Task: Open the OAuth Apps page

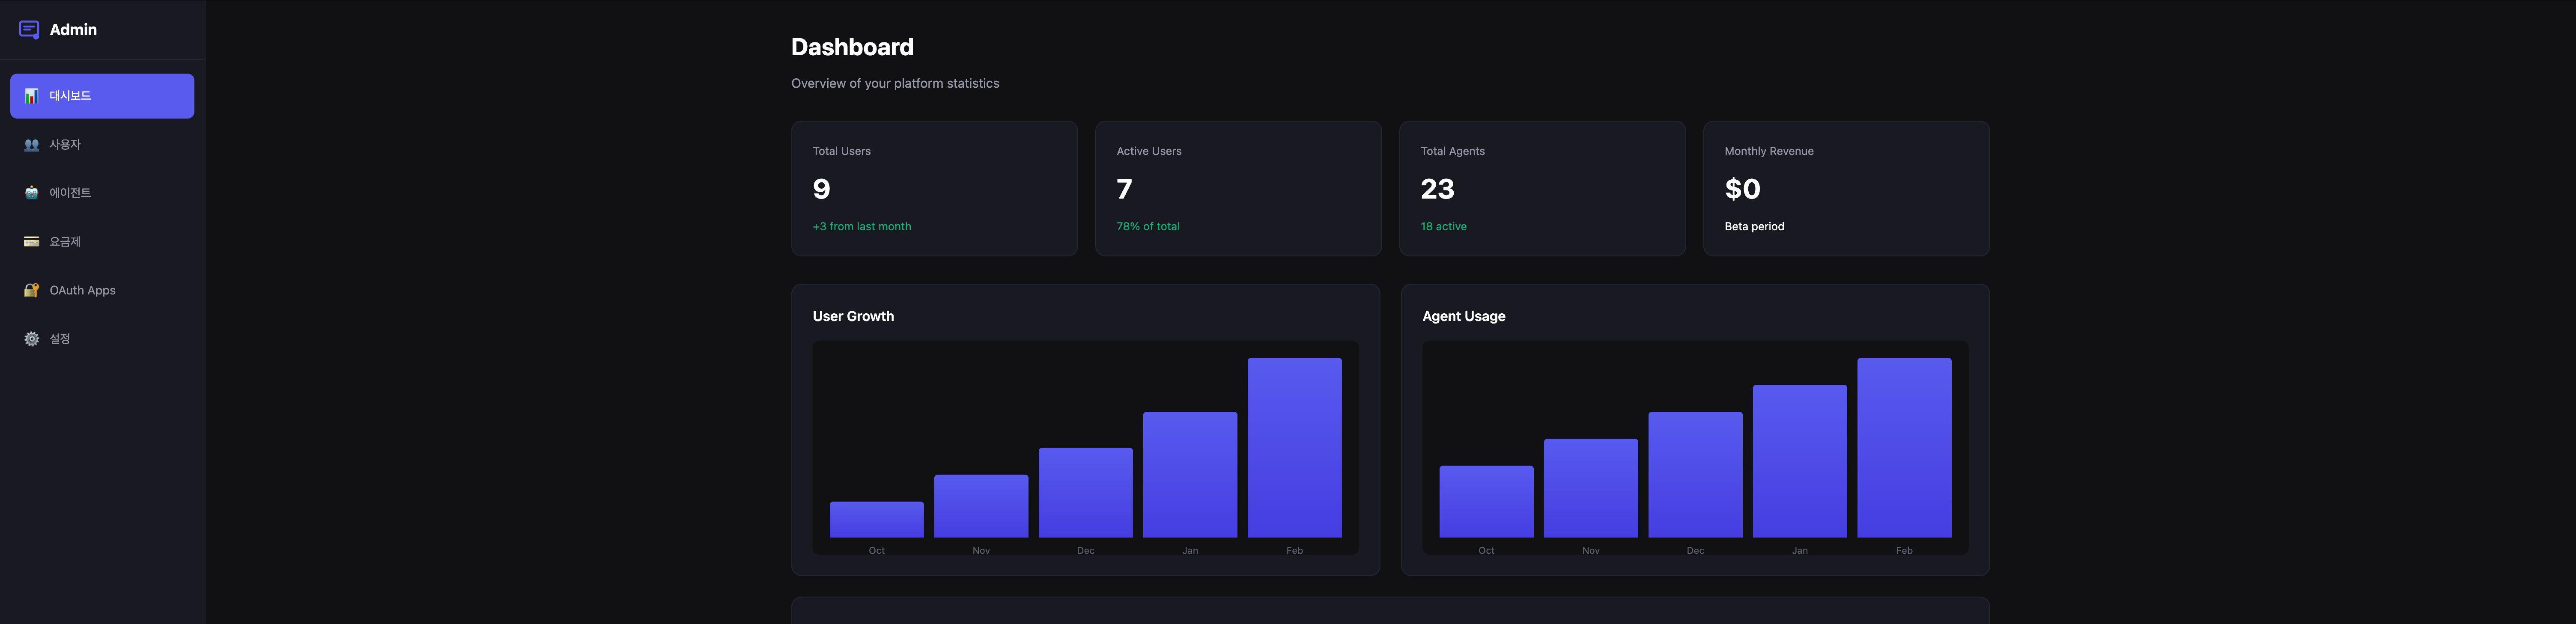Action: tap(82, 290)
